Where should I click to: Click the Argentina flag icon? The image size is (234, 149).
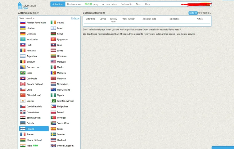point(23,56)
